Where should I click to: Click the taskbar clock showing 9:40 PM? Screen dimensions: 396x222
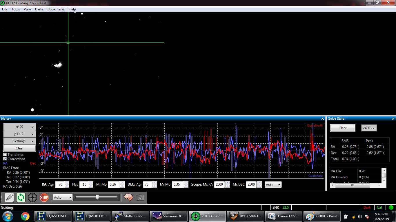[x=381, y=217]
